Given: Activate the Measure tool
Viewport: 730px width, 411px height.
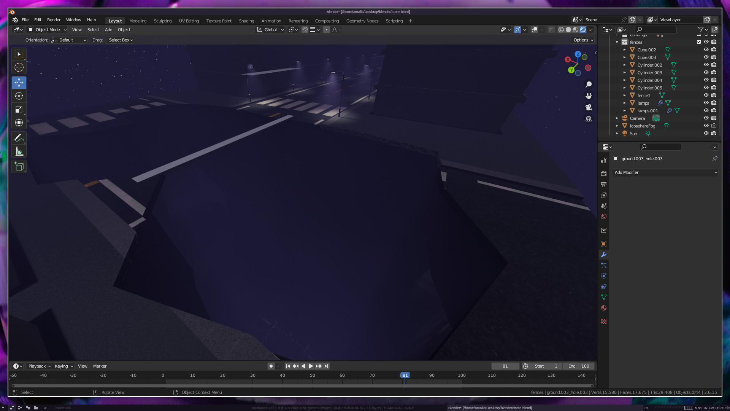Looking at the screenshot, I should click(19, 151).
